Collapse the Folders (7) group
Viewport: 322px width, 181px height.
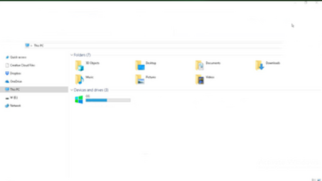[x=72, y=55]
